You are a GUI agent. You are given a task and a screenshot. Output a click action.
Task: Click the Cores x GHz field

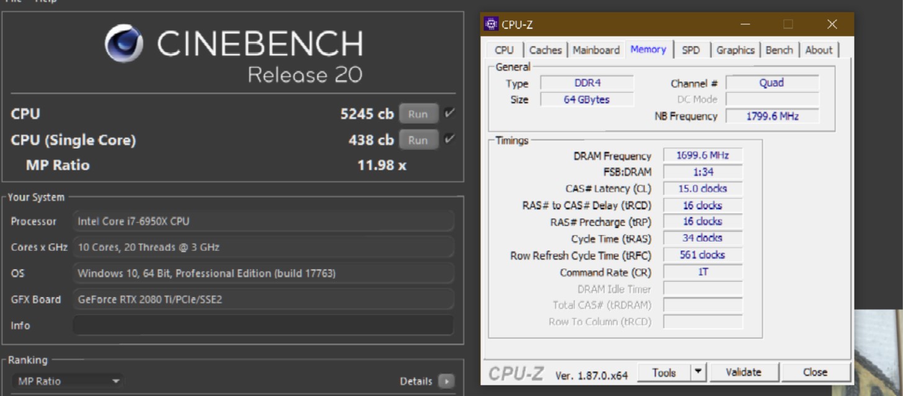(263, 247)
